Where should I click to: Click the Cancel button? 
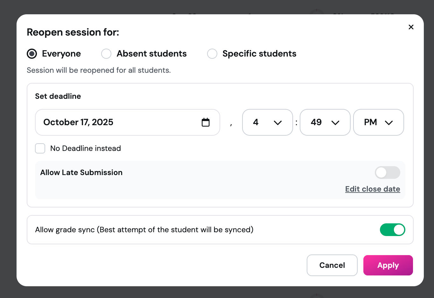click(x=332, y=265)
